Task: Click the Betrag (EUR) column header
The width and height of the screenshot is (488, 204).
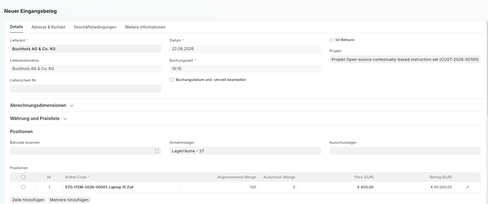Action: 415,177
